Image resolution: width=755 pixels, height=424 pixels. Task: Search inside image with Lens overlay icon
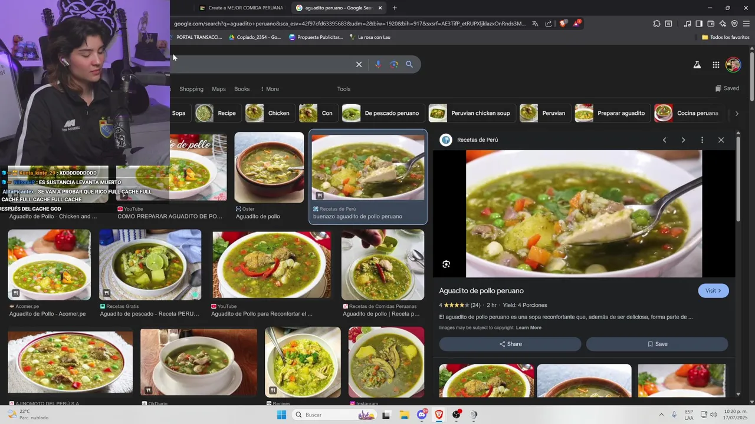[x=446, y=264]
